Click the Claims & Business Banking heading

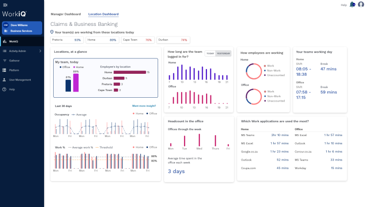[x=84, y=24]
